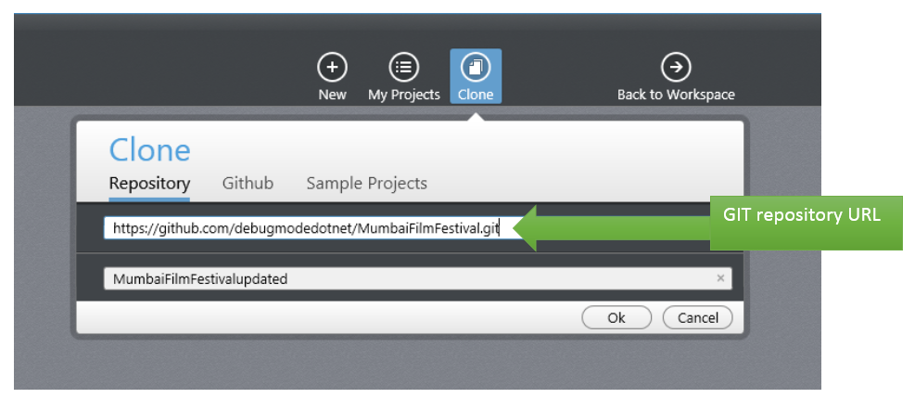The width and height of the screenshot is (915, 398).
Task: Open the Github tab
Action: (x=248, y=183)
